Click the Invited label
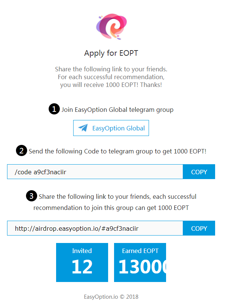This screenshot has height=308, width=227. point(82,251)
